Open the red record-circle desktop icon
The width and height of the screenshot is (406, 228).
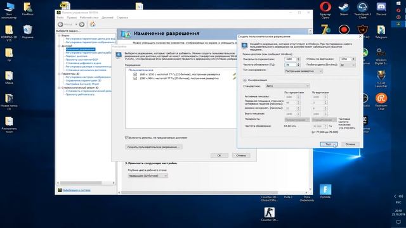coord(344,30)
